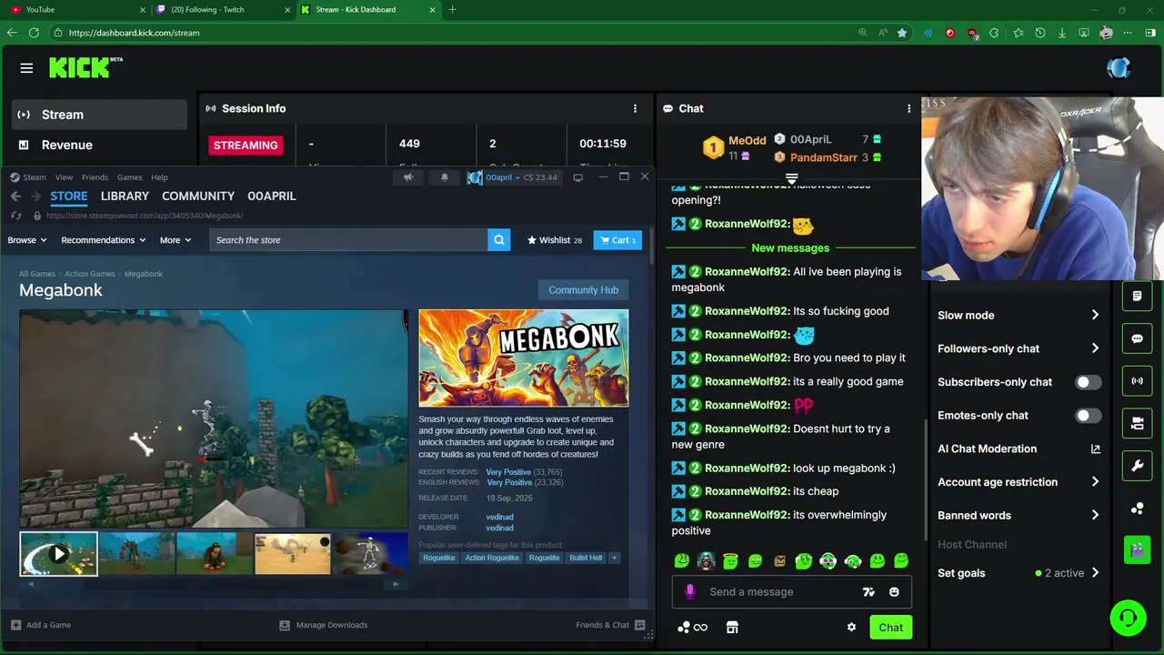1164x655 pixels.
Task: Open Steam Browse dropdown
Action: tap(27, 240)
